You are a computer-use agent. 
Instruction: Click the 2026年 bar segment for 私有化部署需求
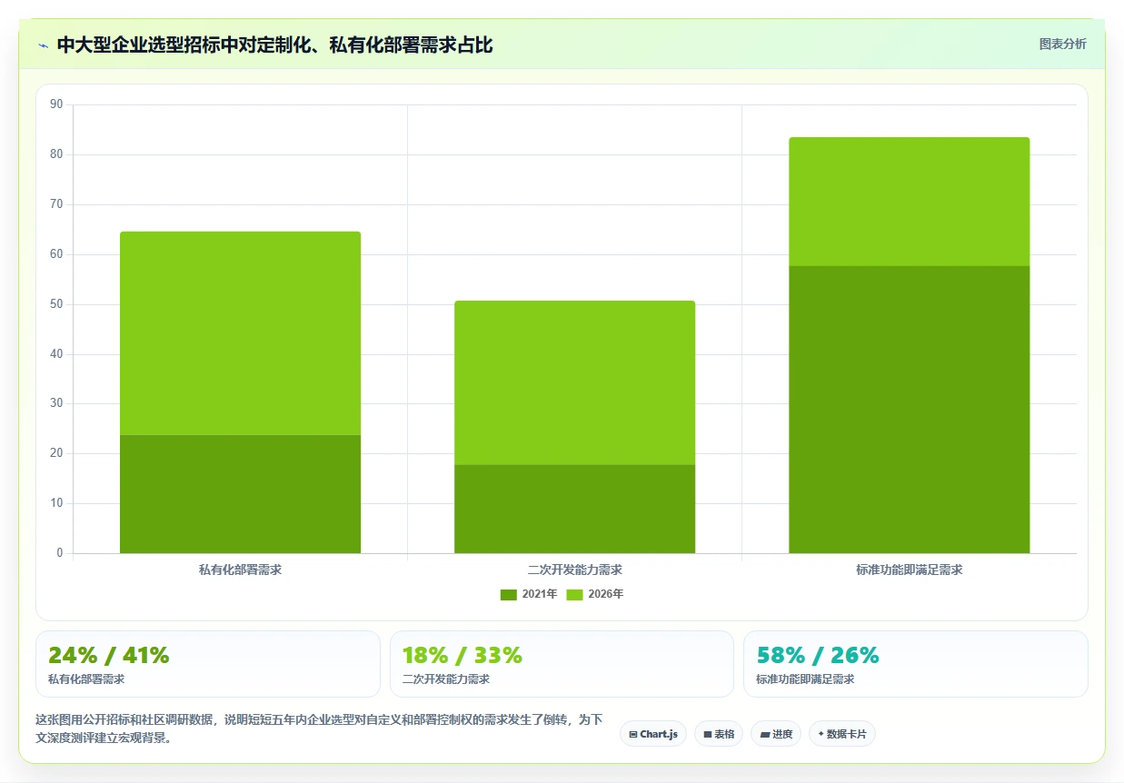pos(240,333)
